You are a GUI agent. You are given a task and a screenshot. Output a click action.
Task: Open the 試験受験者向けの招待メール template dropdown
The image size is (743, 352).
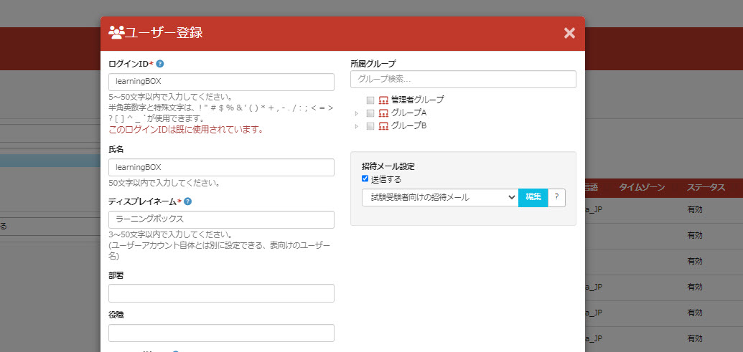pyautogui.click(x=439, y=197)
